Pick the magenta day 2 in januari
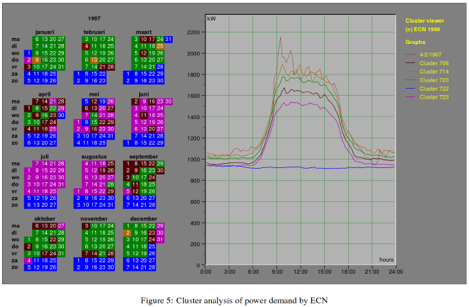Viewport: 469px width, 307px height. click(28, 60)
